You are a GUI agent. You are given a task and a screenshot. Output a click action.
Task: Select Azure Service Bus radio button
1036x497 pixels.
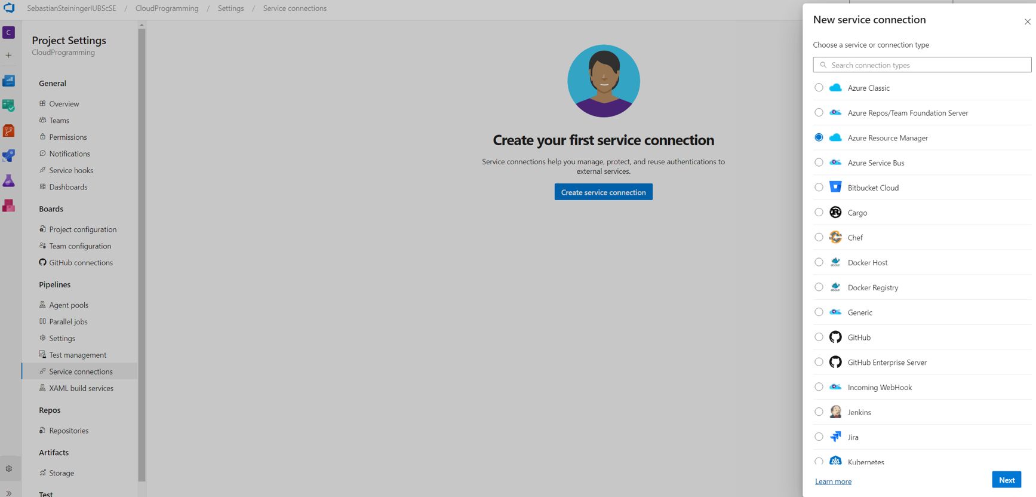819,162
